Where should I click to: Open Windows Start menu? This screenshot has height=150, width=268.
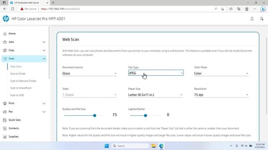coord(107,146)
